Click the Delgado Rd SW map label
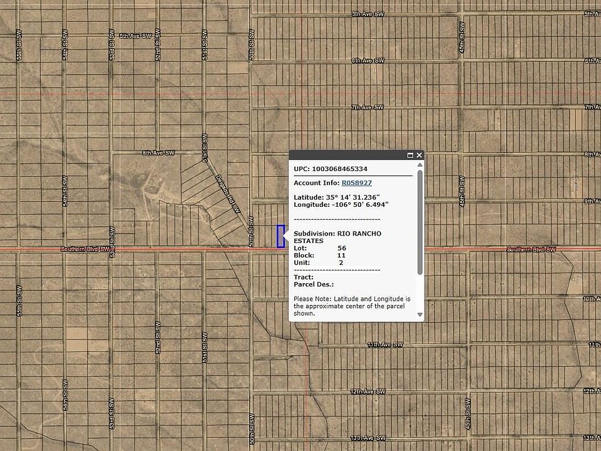Viewport: 601px width, 451px height. point(228,194)
